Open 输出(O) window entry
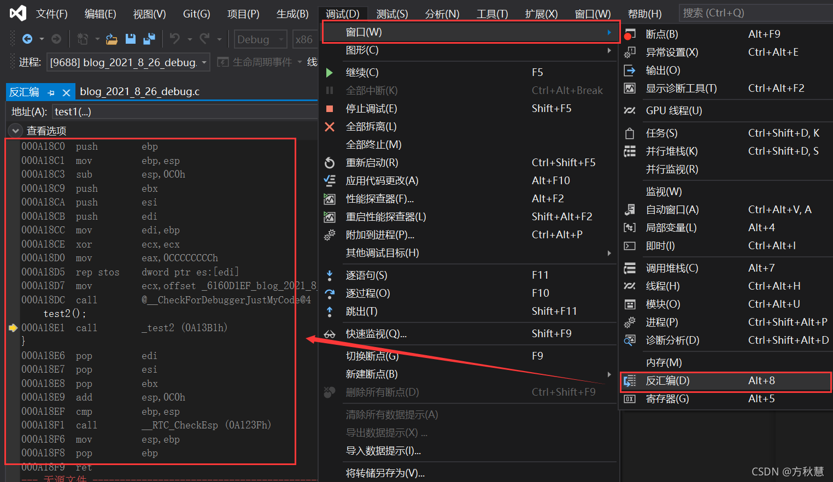The height and width of the screenshot is (482, 833). pos(726,70)
